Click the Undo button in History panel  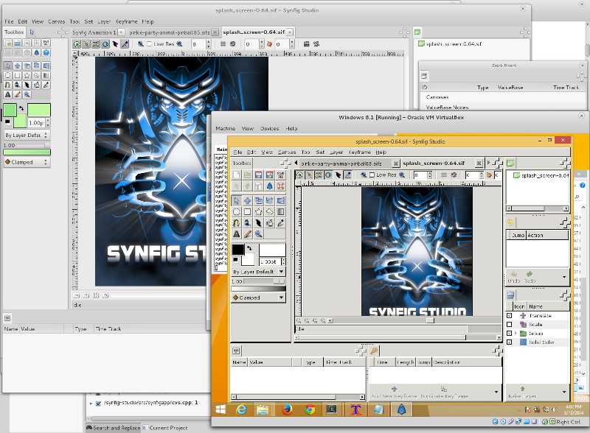[x=514, y=277]
